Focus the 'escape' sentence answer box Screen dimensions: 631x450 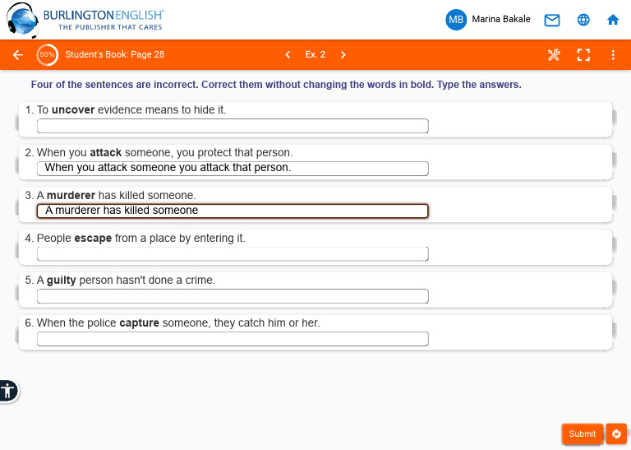click(233, 254)
